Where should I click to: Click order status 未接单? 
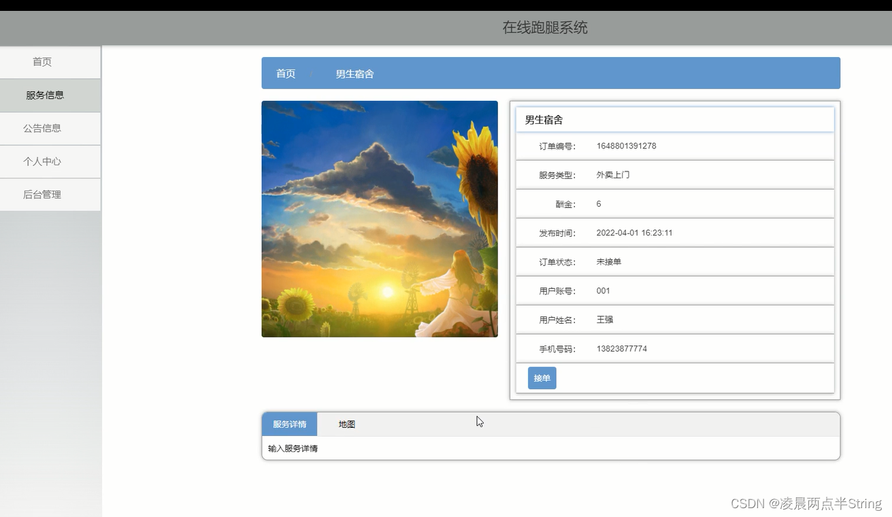pyautogui.click(x=609, y=262)
